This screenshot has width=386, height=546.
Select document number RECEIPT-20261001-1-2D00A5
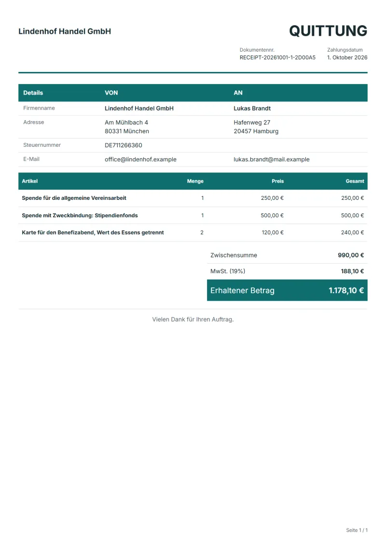[277, 57]
